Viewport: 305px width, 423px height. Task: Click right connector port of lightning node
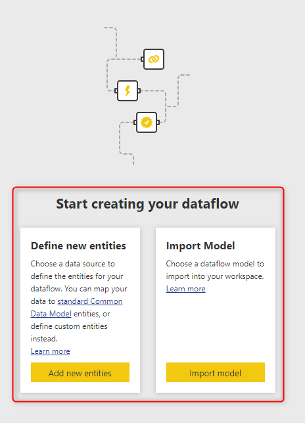(139, 91)
